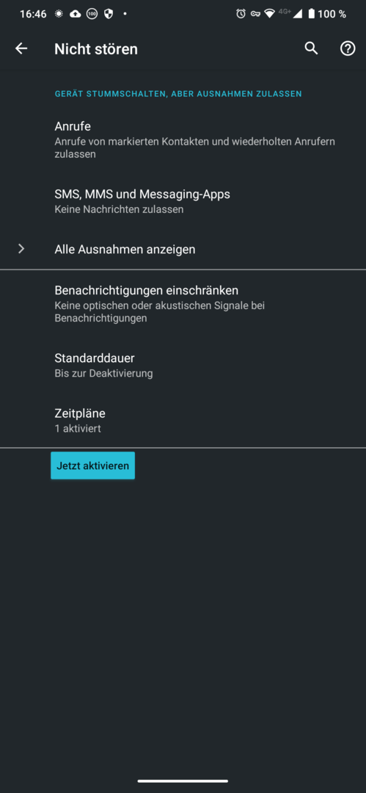Tap the Alle Ausnahmen anzeigen label
The width and height of the screenshot is (366, 793).
(x=125, y=250)
